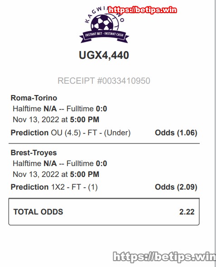Click the Kagwirawo soccer ball logo
Screen dimensions: 216x267
click(x=104, y=24)
